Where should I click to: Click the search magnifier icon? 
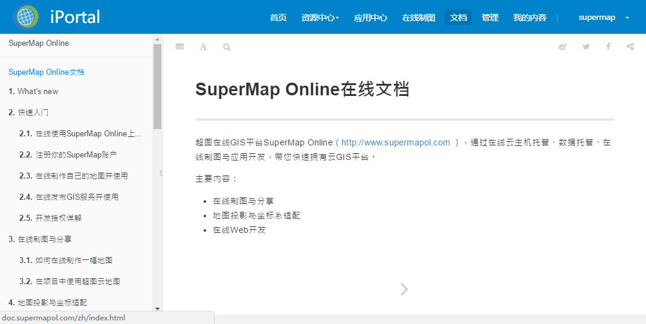(227, 47)
